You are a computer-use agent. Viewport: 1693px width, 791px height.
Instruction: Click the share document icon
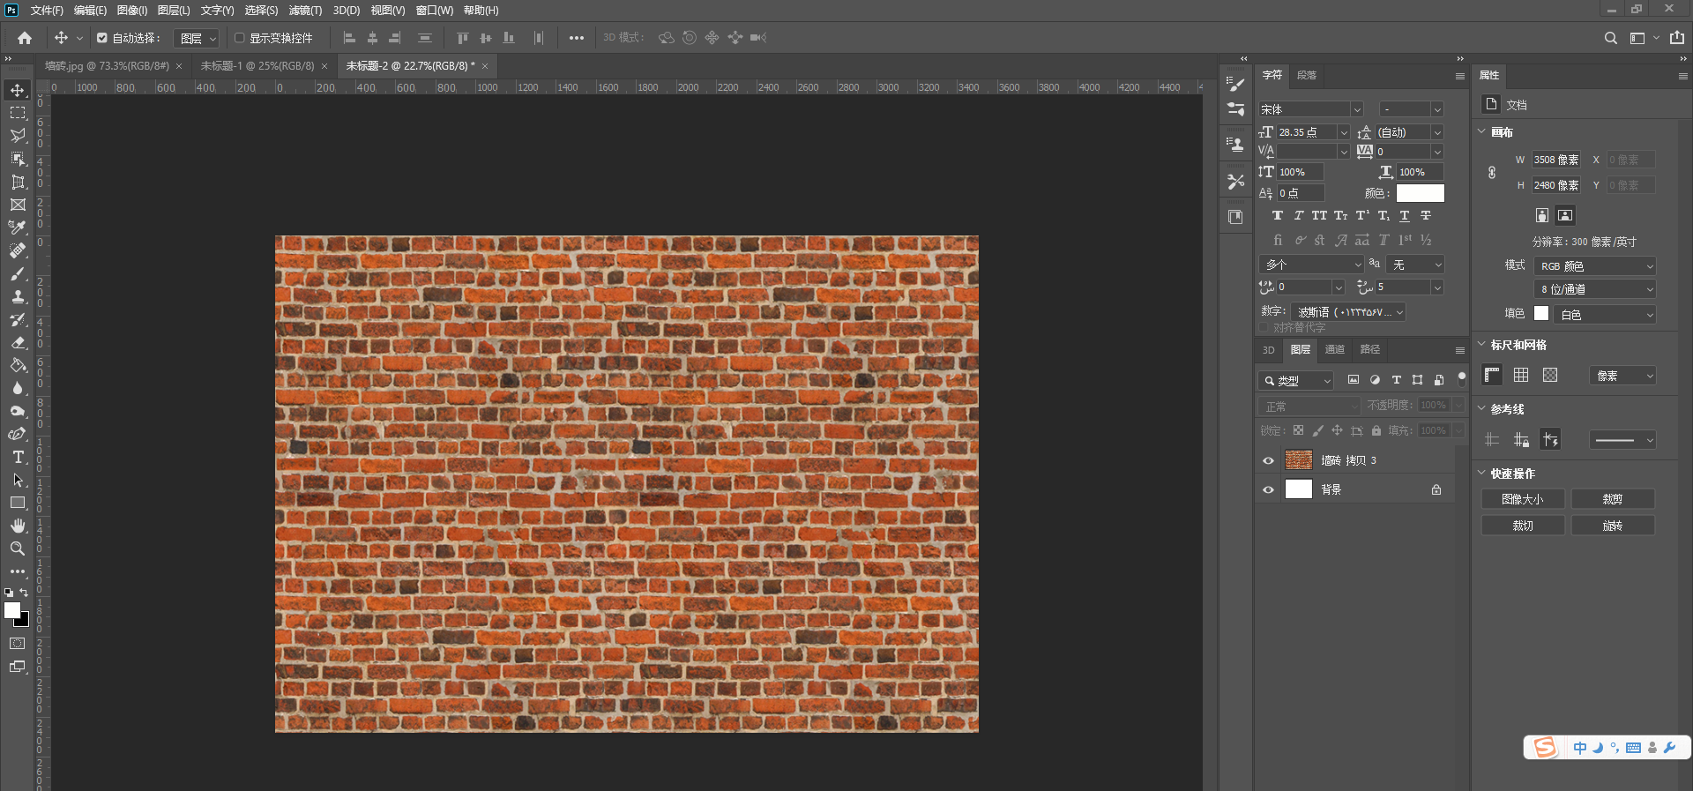(1677, 38)
